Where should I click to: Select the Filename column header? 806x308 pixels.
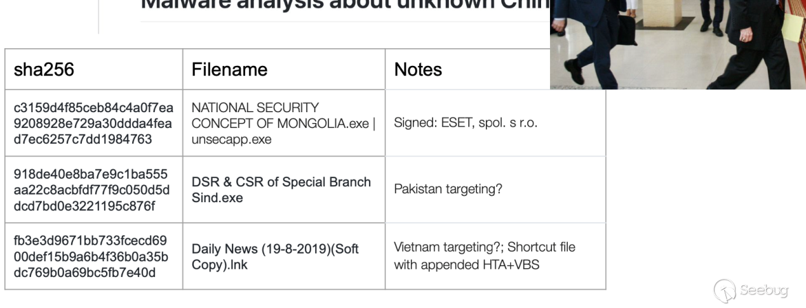(229, 69)
